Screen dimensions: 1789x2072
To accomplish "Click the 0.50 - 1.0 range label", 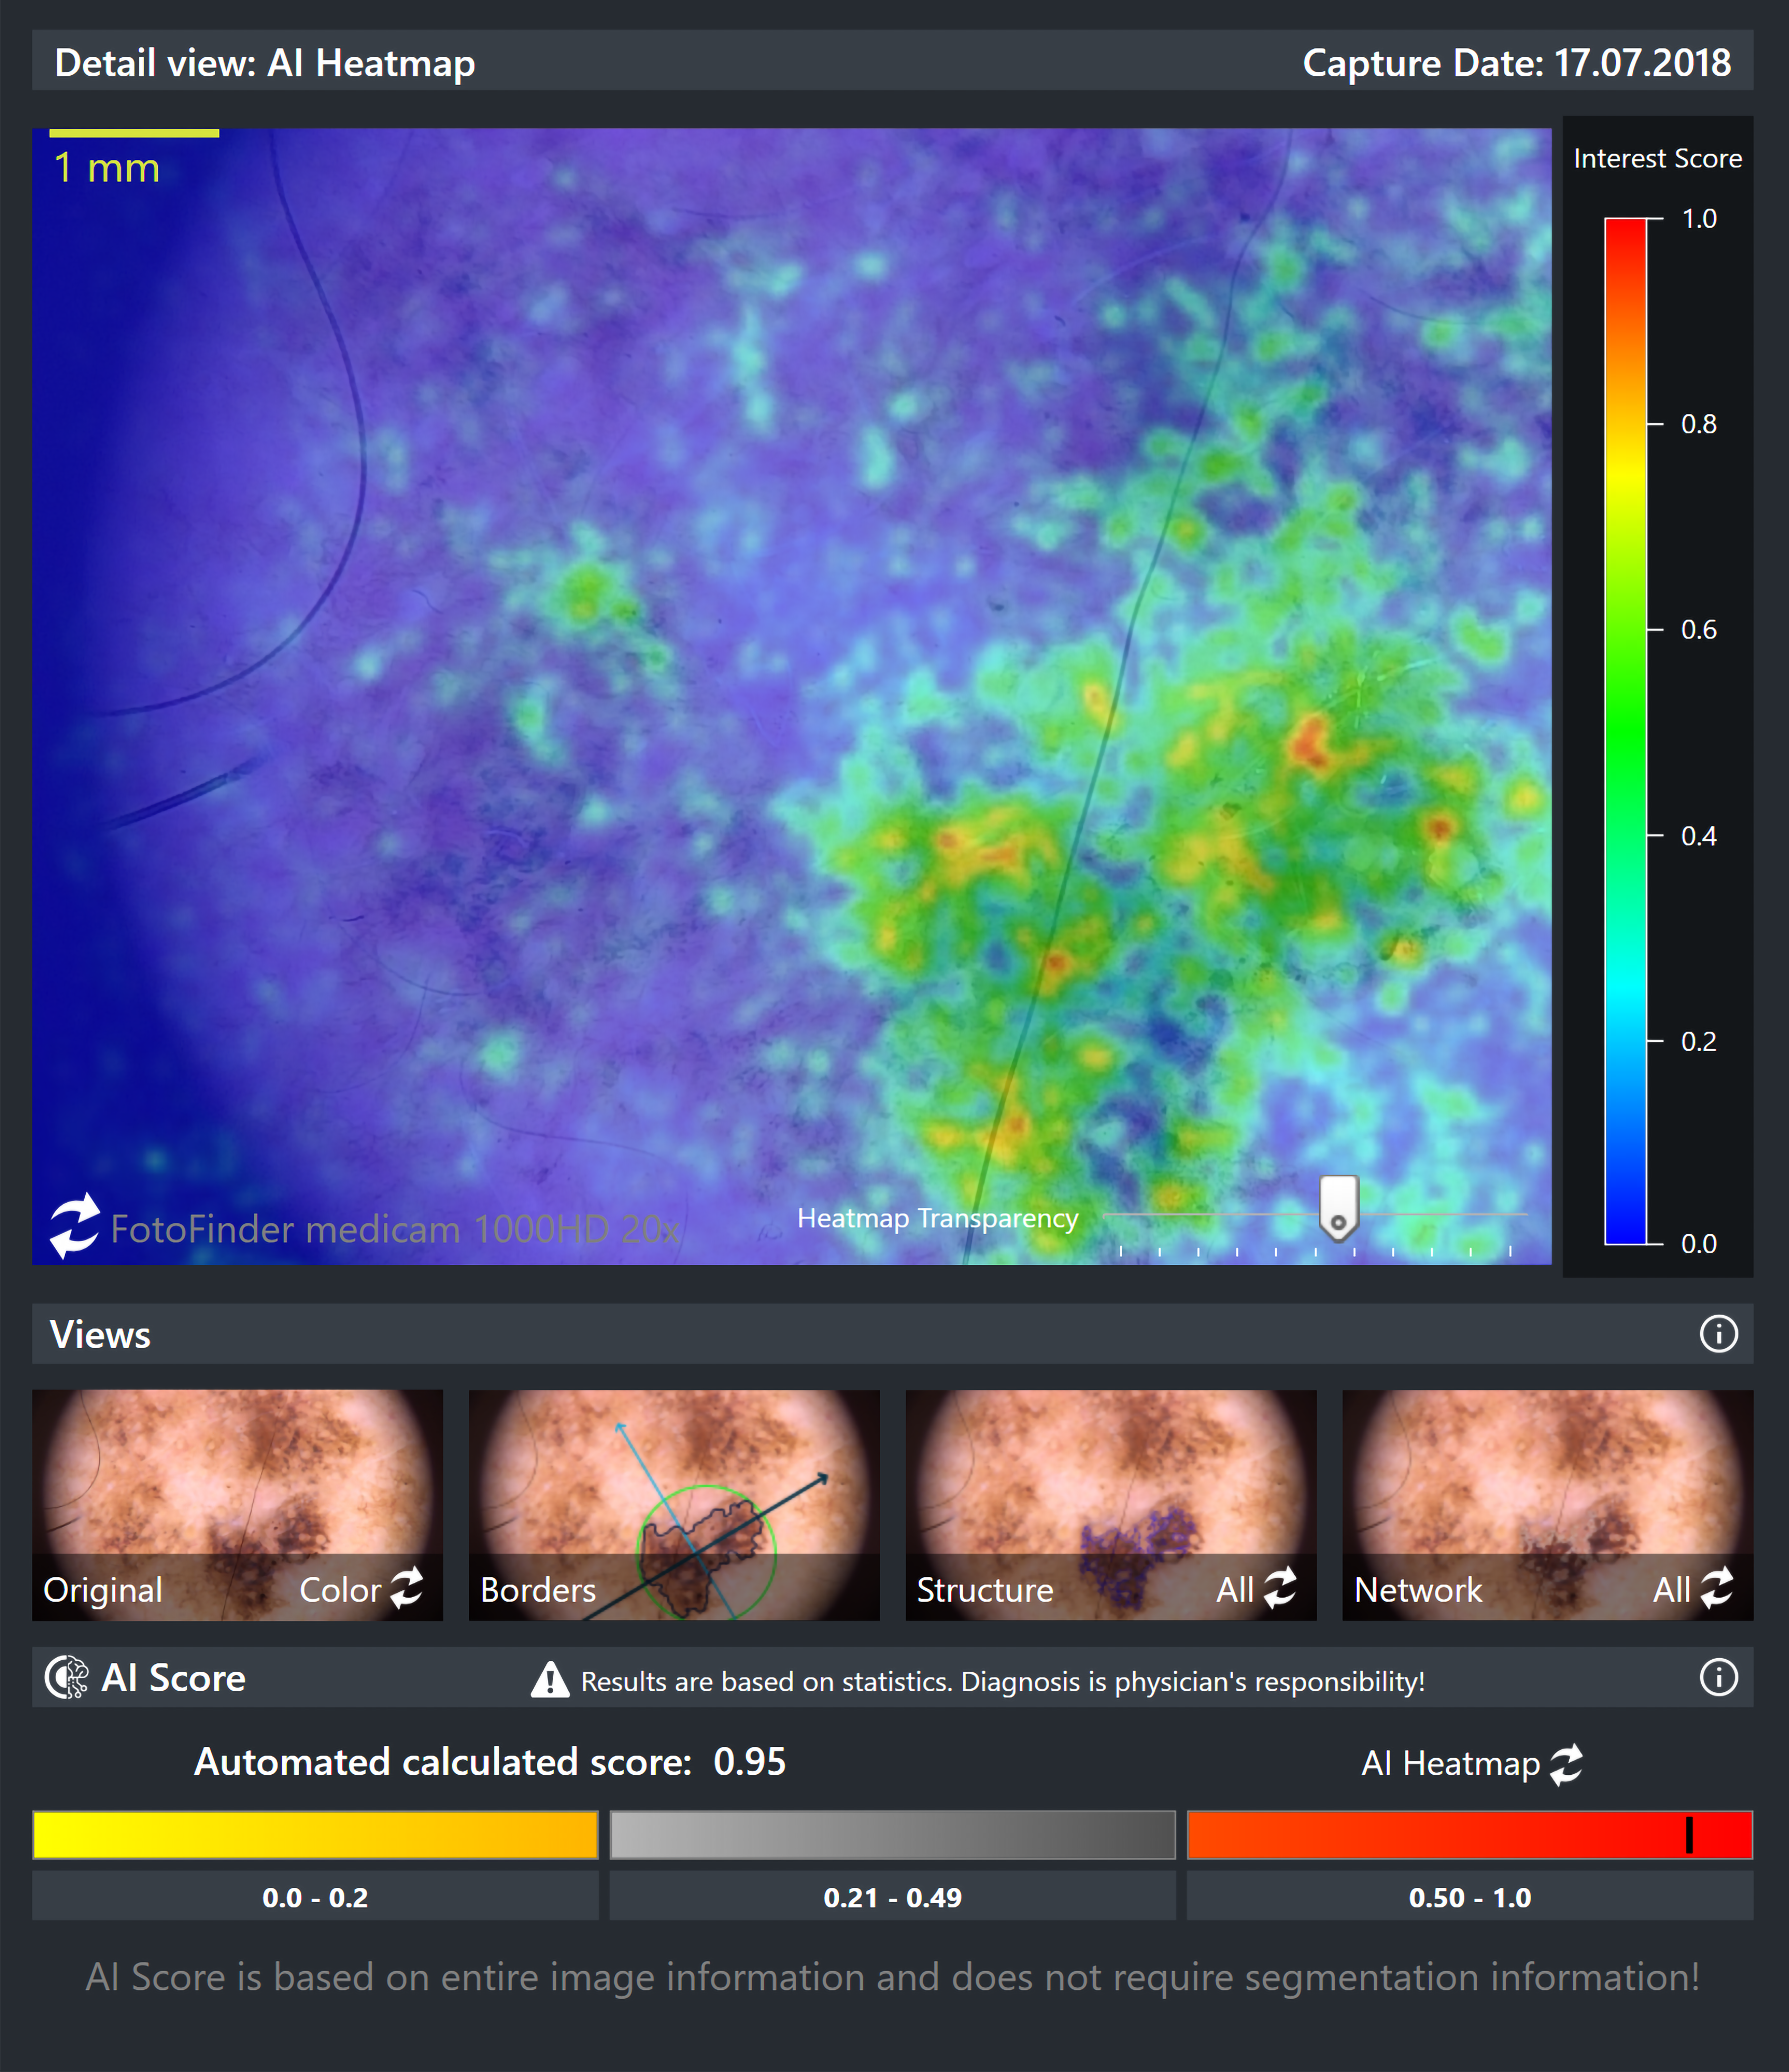I will point(1469,1897).
